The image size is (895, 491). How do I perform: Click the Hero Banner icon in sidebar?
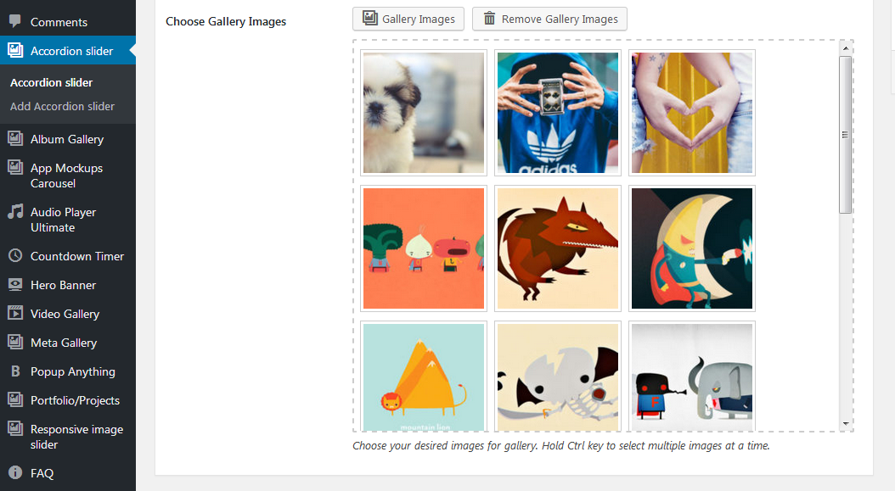(15, 285)
